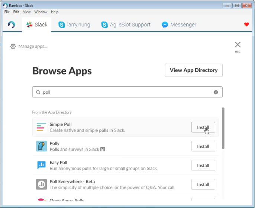Open the Manage apps... link
This screenshot has width=255, height=208.
[33, 47]
